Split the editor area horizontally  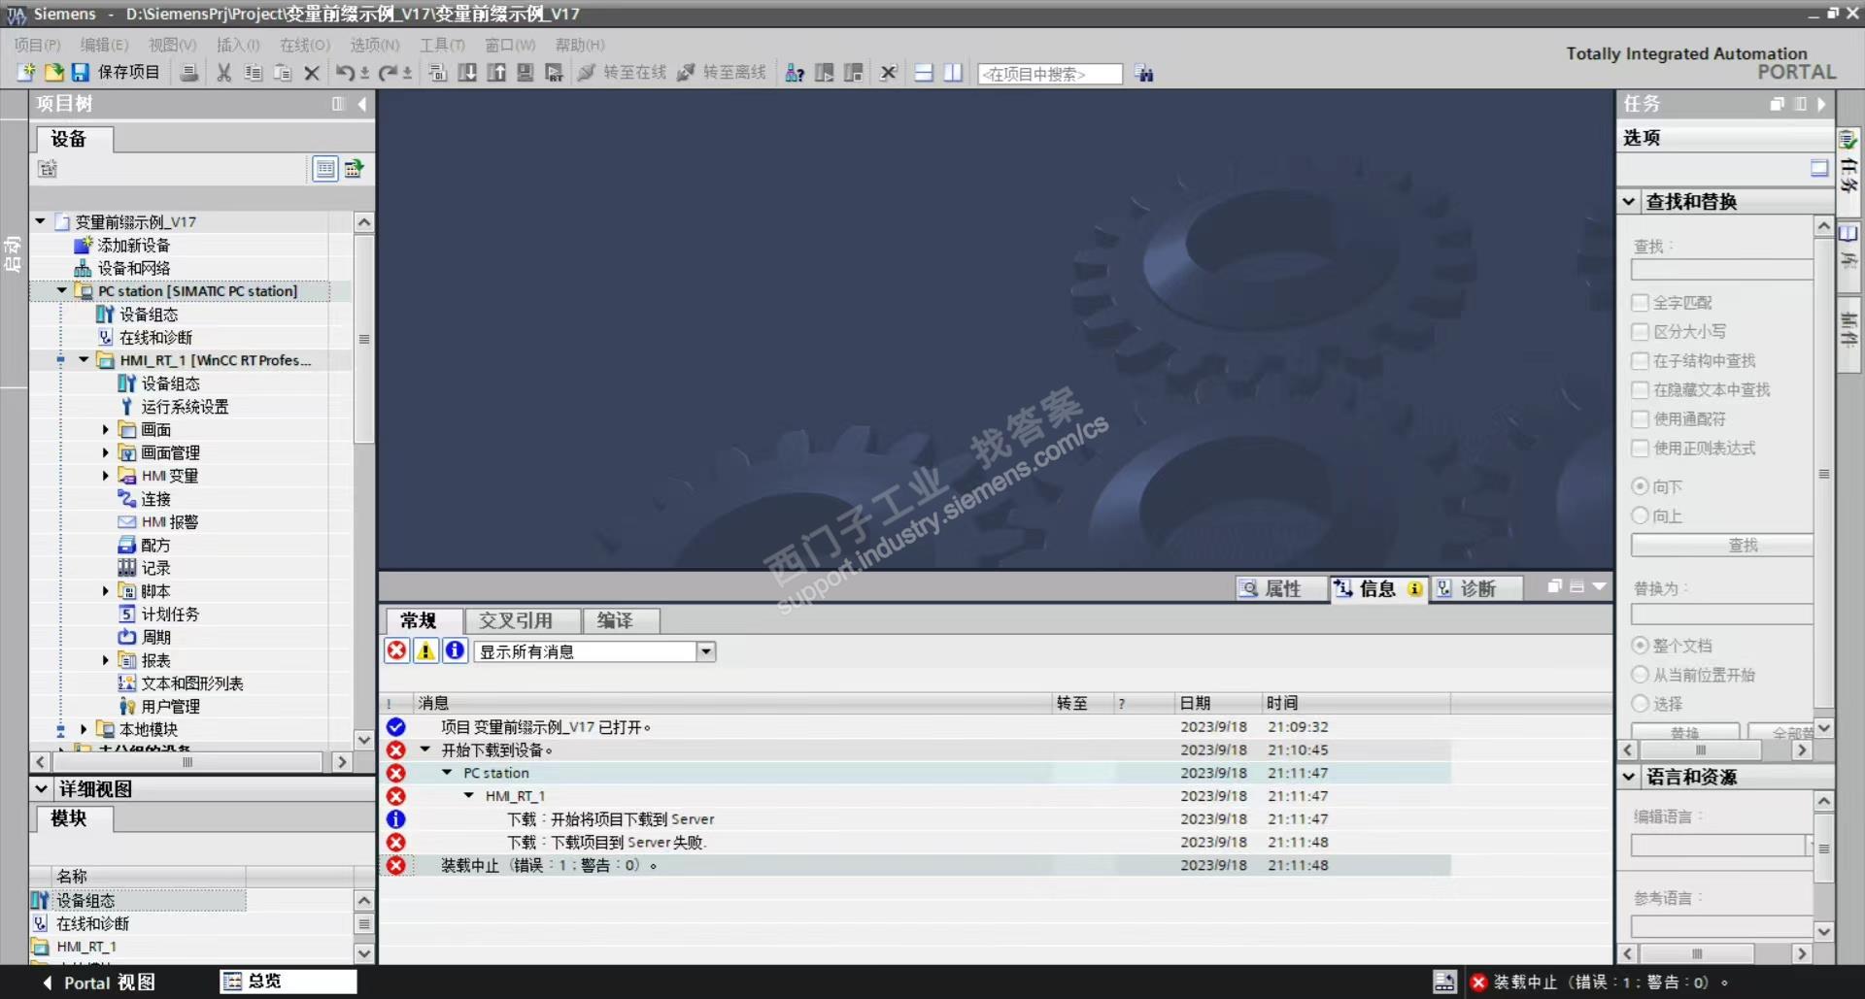tap(924, 73)
